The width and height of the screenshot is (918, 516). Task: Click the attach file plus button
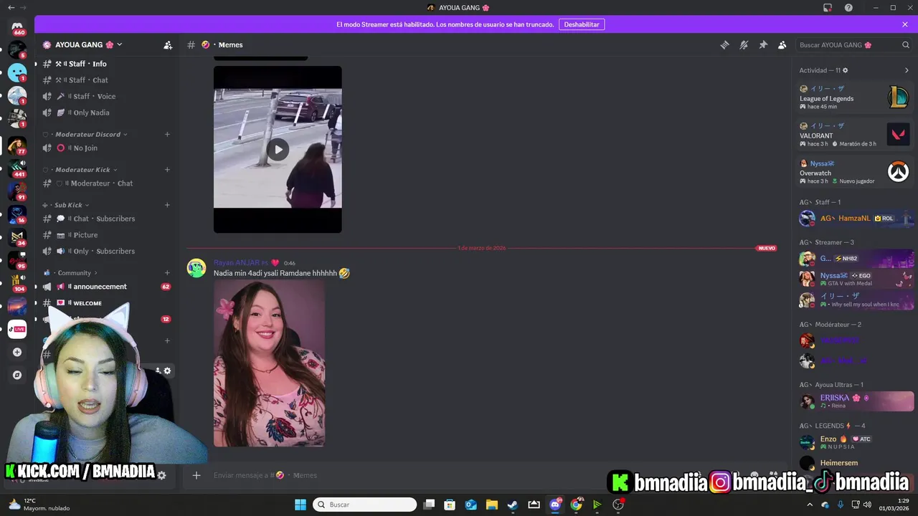197,475
